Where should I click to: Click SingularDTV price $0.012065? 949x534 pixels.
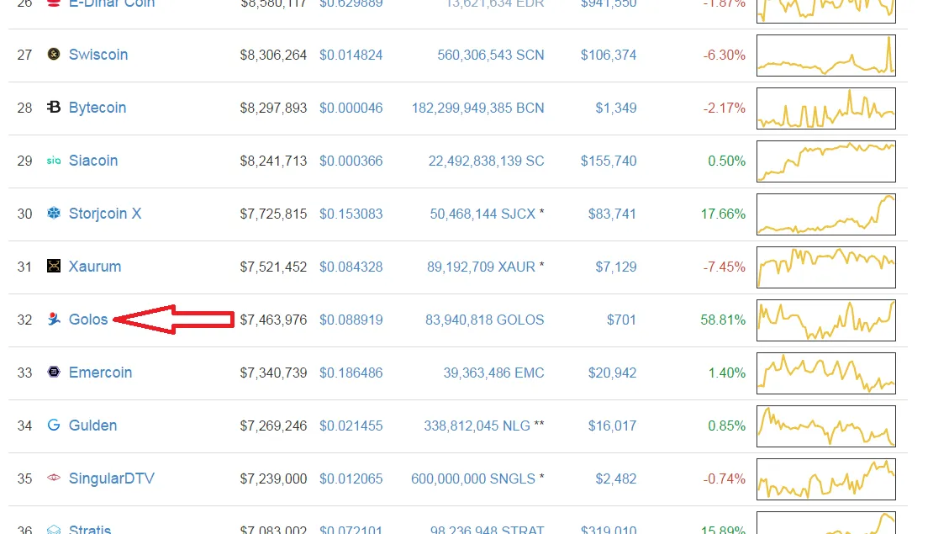(351, 478)
